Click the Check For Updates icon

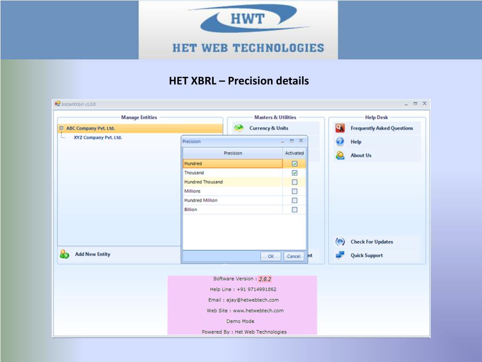pyautogui.click(x=340, y=242)
